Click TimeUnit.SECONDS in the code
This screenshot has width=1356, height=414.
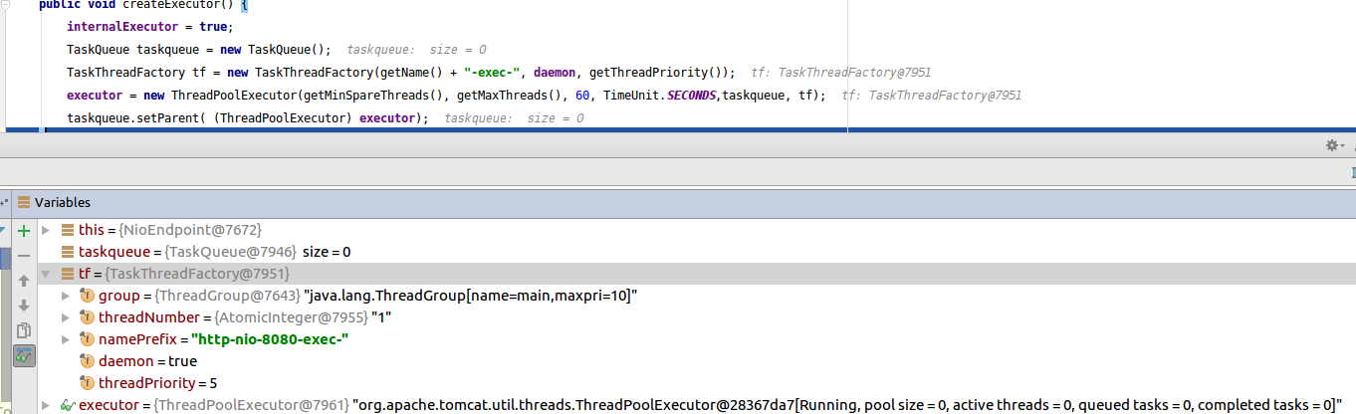pyautogui.click(x=661, y=96)
